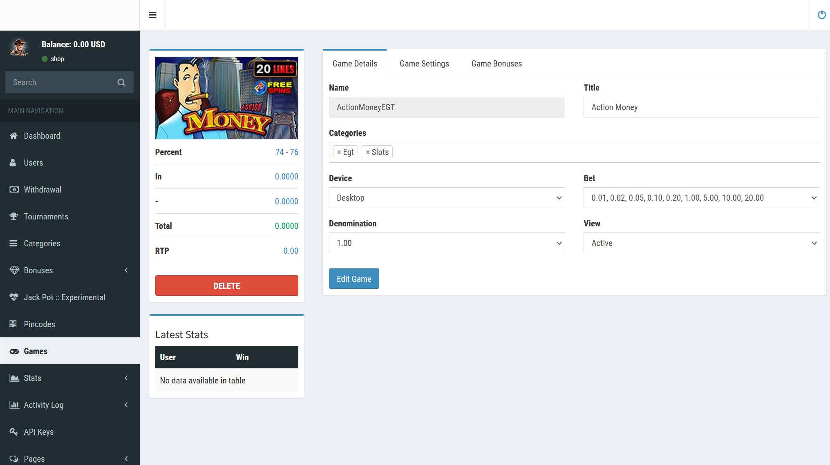This screenshot has width=830, height=465.
Task: Remove the Slots category tag
Action: [x=368, y=152]
